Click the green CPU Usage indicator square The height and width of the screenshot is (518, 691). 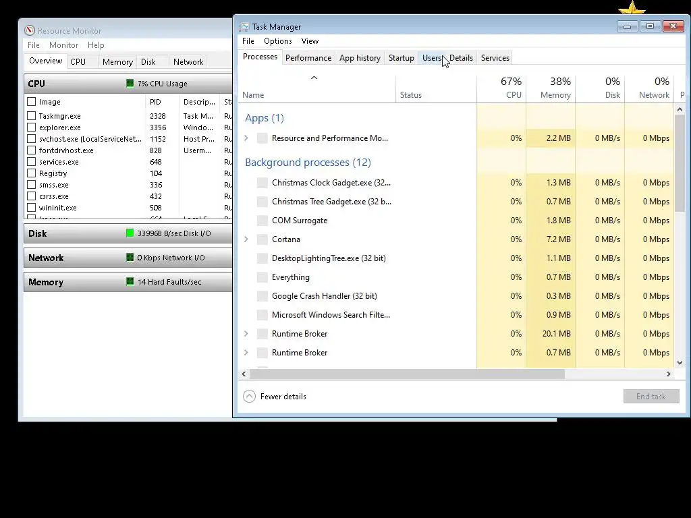tap(130, 83)
